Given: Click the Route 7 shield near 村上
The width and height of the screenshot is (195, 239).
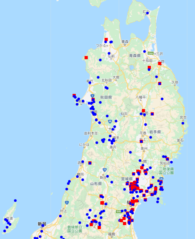Looking at the screenshot, I should click(66, 203).
